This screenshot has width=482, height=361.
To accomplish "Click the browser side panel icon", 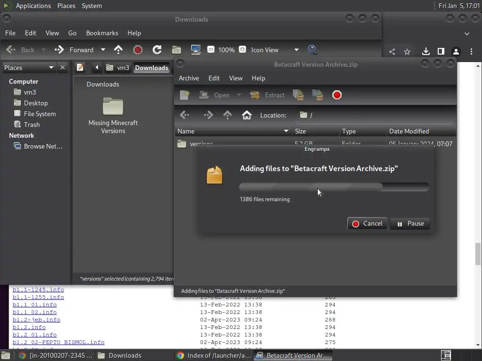I will [441, 51].
